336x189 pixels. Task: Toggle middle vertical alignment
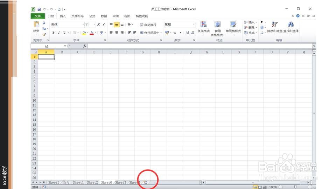pyautogui.click(x=116, y=24)
